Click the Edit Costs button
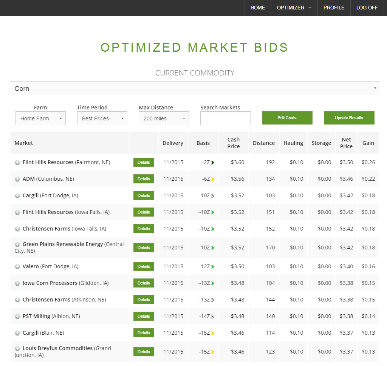 tap(287, 118)
